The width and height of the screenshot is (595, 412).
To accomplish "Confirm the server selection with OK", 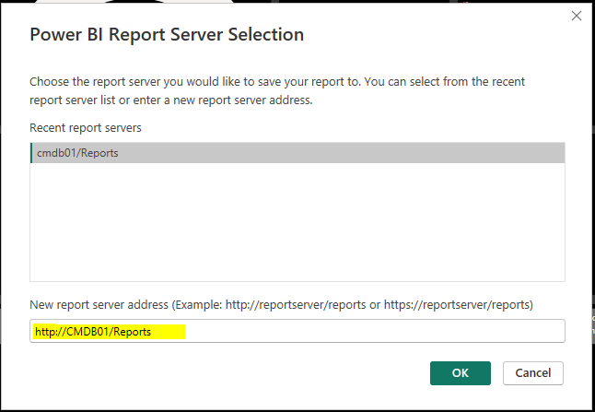I will click(461, 373).
